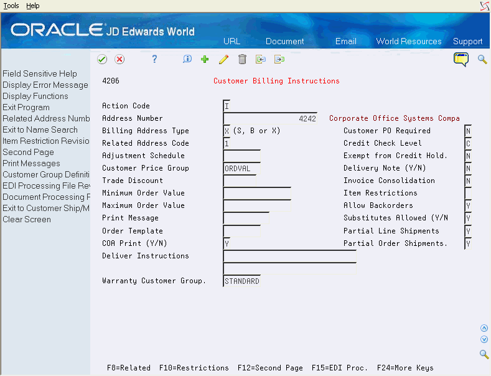Click the top magnifying glass search icon
Viewport: 491px width, 376px height.
click(x=482, y=59)
